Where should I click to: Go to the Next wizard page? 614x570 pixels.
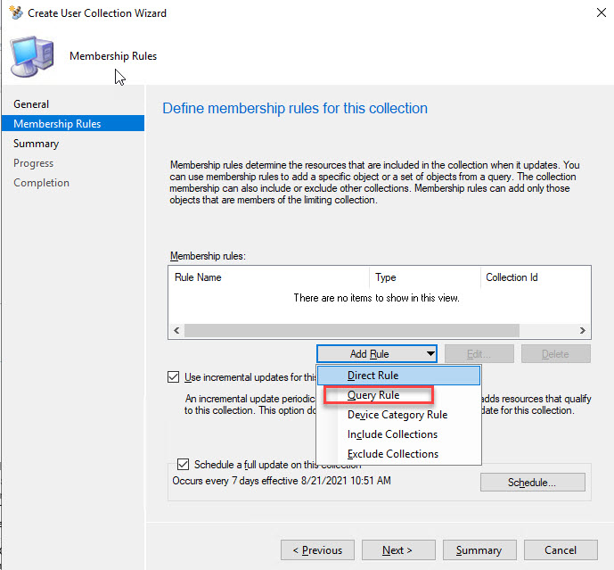coord(397,550)
